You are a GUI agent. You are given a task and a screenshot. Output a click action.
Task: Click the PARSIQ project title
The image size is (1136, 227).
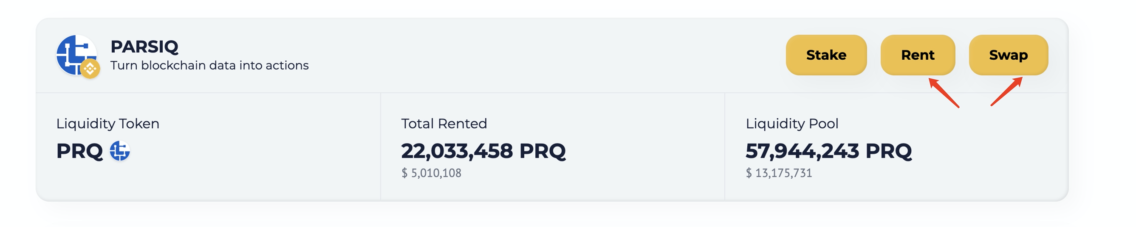[144, 46]
